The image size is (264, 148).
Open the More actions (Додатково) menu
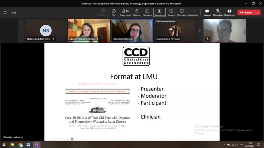tap(193, 13)
